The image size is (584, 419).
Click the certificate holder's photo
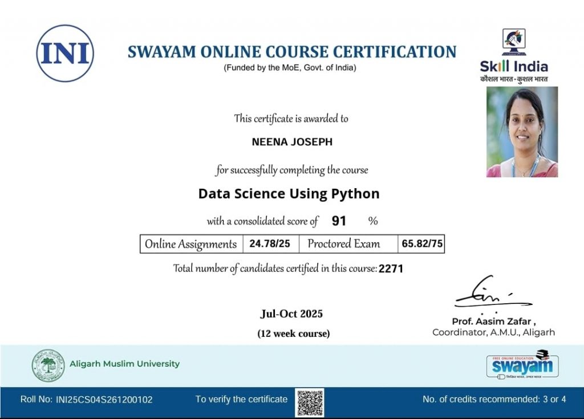[x=522, y=132]
